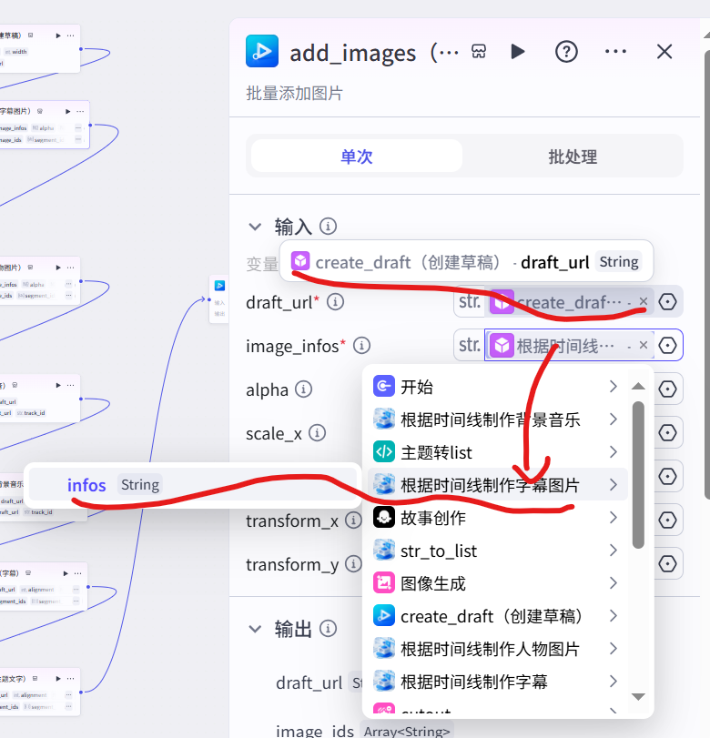Image resolution: width=710 pixels, height=738 pixels.
Task: Switch to the 单次 tab
Action: (x=357, y=157)
